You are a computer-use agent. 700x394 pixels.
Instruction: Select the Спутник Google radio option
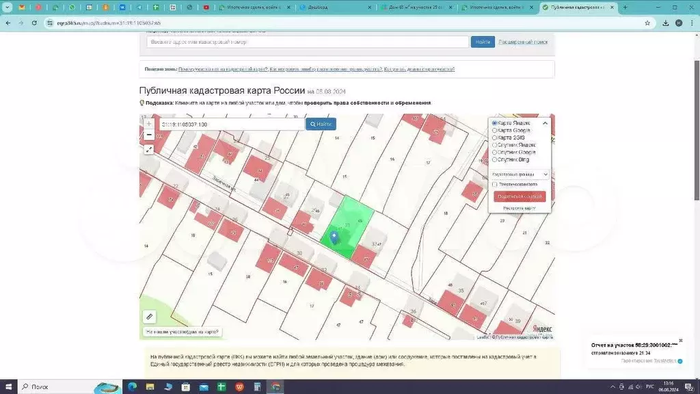(495, 153)
